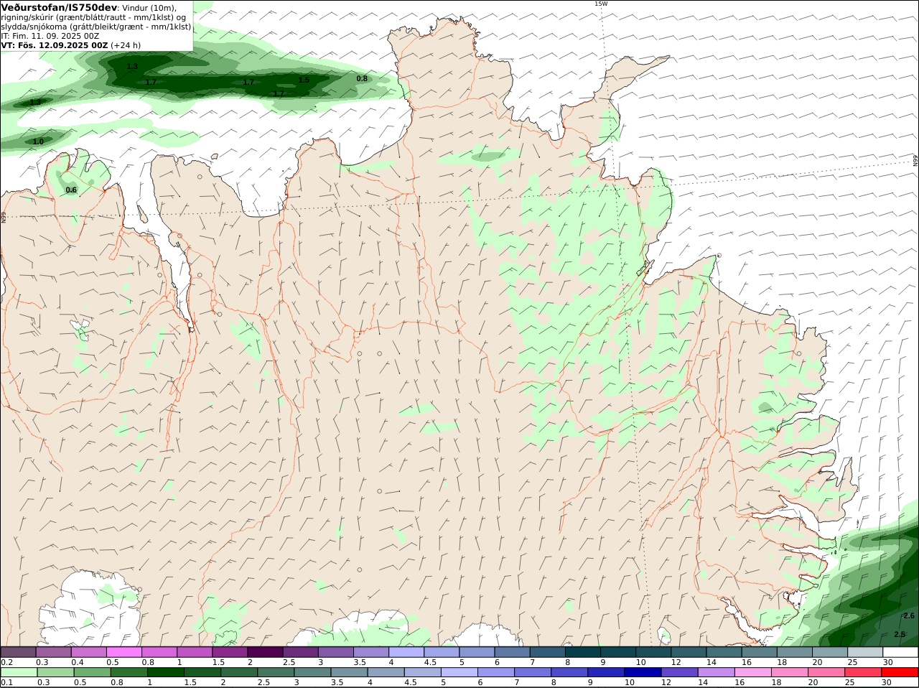Click the darkest purple swatch in the snow legend
The width and height of the screenshot is (919, 688).
click(x=265, y=652)
